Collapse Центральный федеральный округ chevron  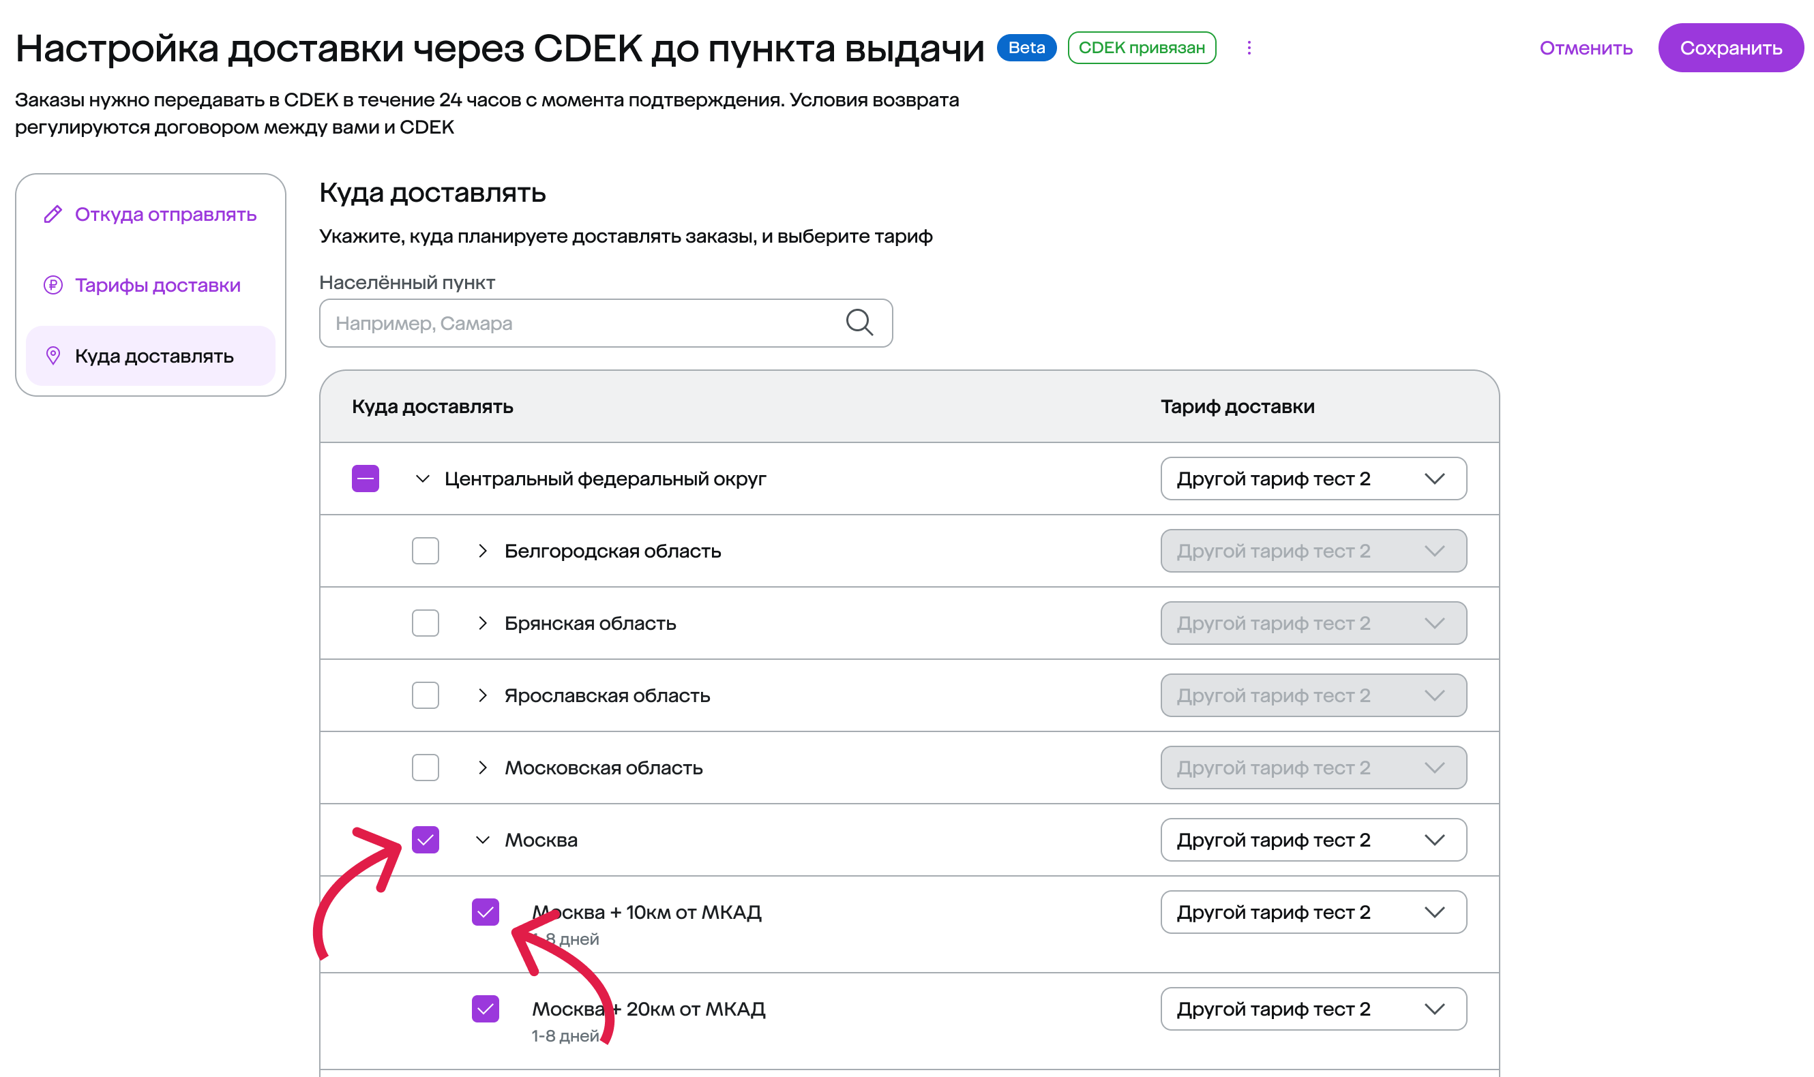pos(422,479)
